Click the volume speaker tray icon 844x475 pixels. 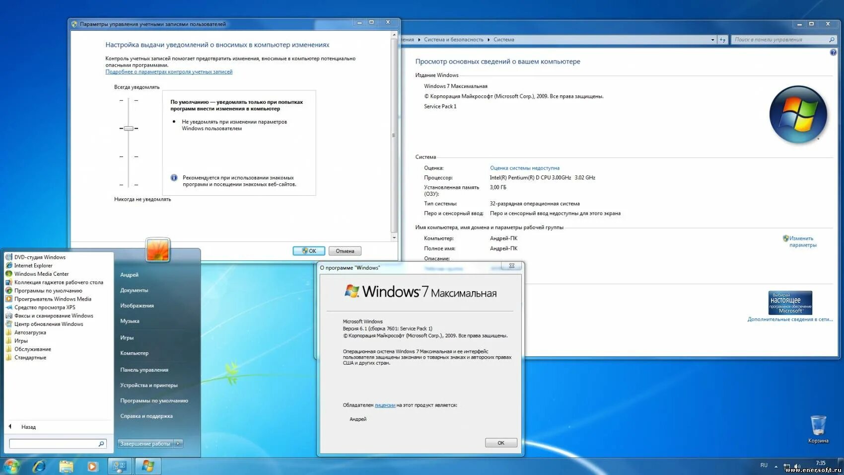point(797,466)
